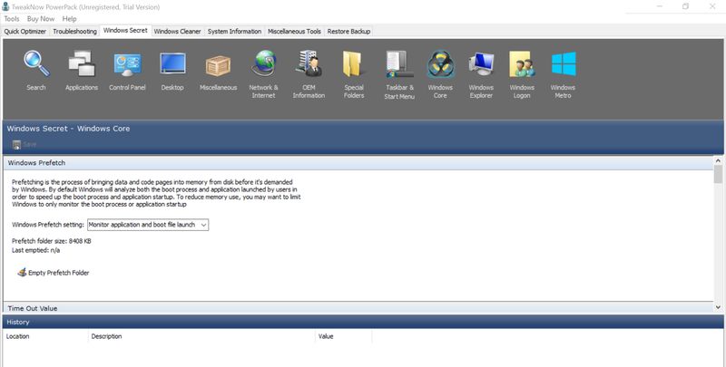
Task: Select the Miscellaneous crate icon
Action: [218, 64]
